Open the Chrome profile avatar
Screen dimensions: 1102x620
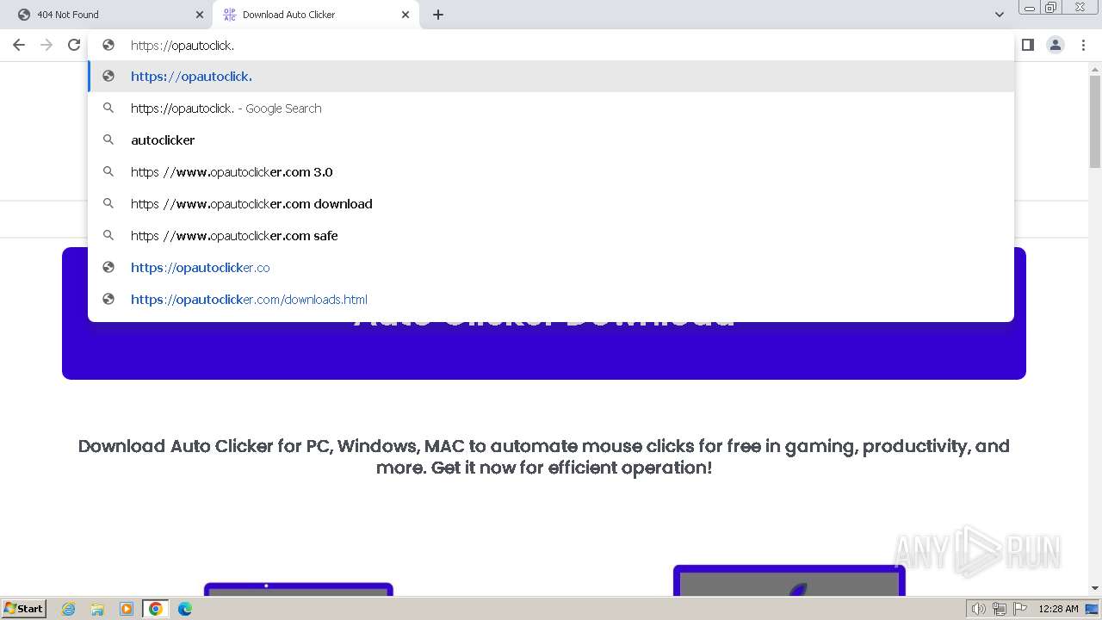tap(1056, 45)
